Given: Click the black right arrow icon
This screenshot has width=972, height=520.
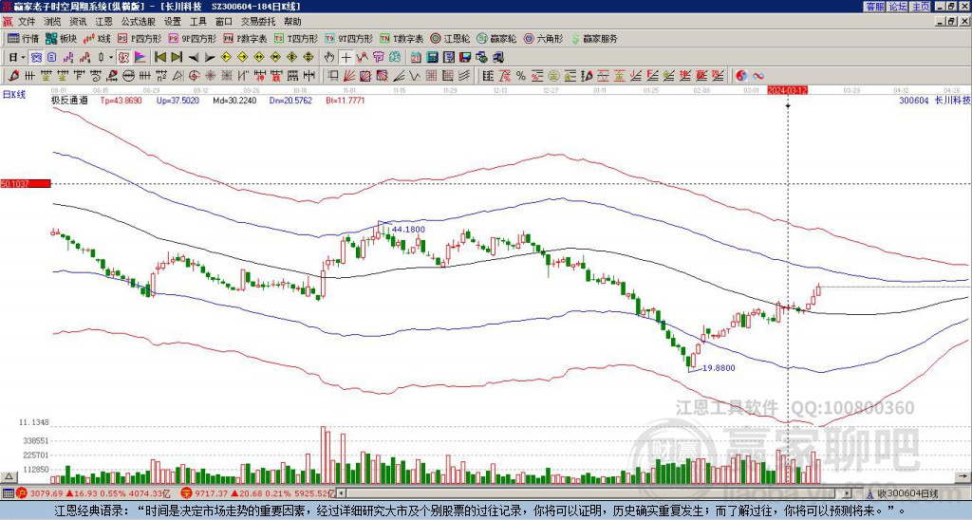Looking at the screenshot, I should [210, 58].
